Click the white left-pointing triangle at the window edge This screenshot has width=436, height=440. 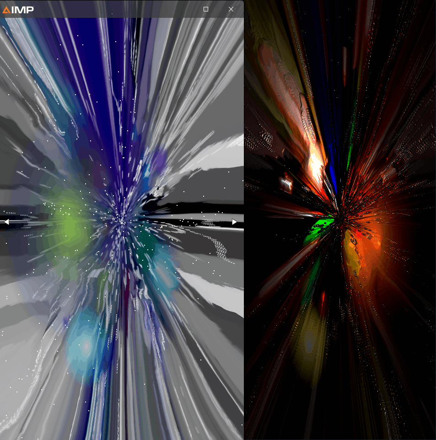[x=6, y=222]
